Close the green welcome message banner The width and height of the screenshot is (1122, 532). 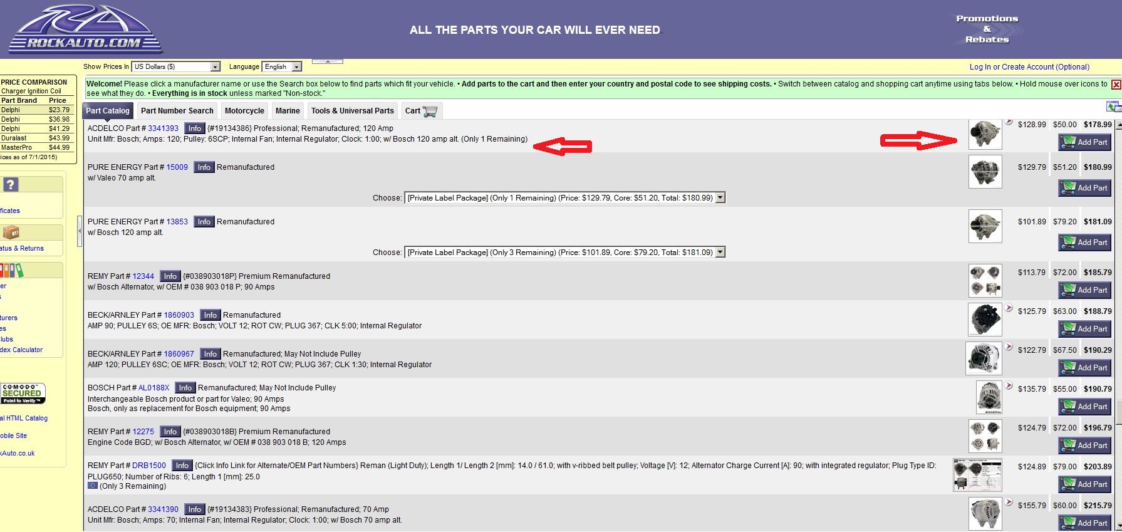tap(1116, 85)
